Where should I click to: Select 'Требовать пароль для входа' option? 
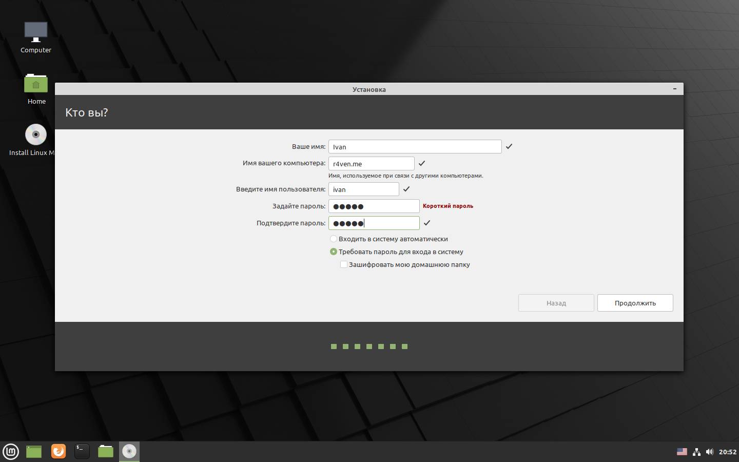(334, 252)
